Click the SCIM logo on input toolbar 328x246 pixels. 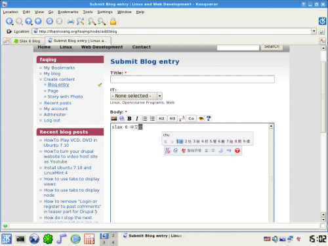[x=168, y=150]
